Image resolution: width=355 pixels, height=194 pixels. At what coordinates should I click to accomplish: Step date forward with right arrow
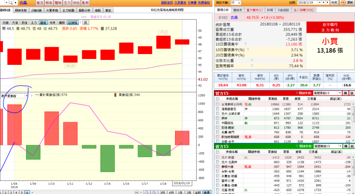point(327,2)
